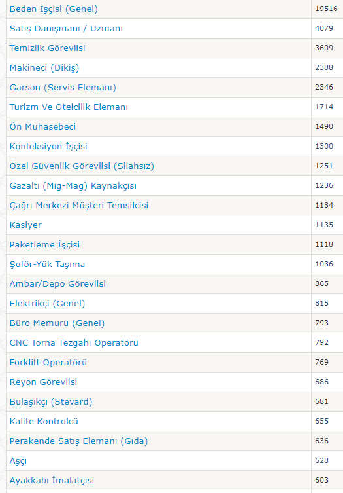The height and width of the screenshot is (493, 343).
Task: Open Çağrı Merkezi Müşteri Temsilcisi link
Action: point(79,206)
